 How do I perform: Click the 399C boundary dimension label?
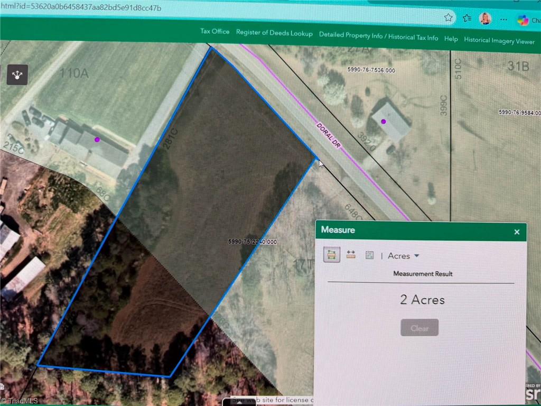444,105
